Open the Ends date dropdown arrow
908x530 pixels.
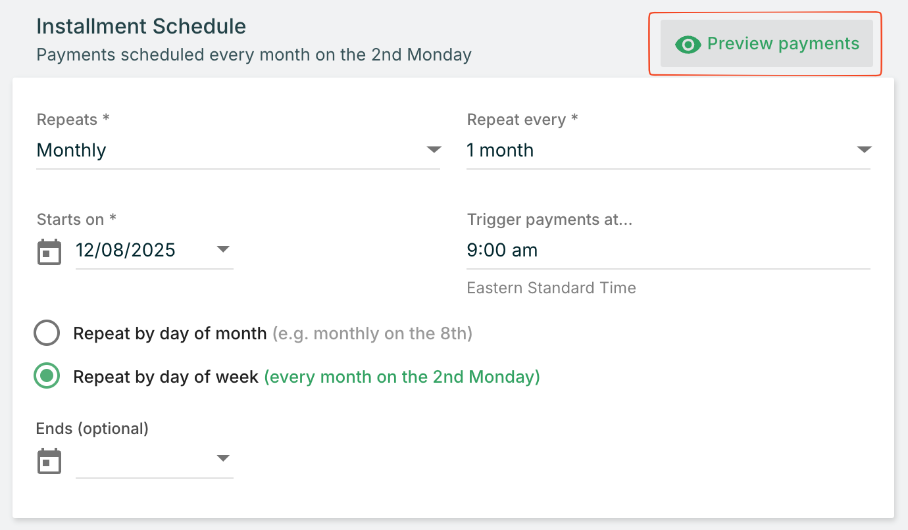223,458
